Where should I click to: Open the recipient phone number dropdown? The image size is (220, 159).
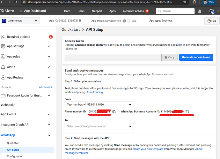[99, 126]
